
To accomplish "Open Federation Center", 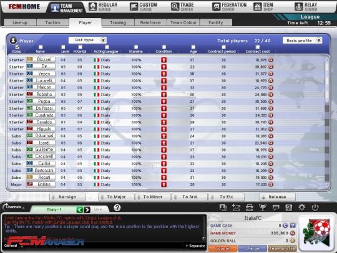I will pyautogui.click(x=229, y=7).
